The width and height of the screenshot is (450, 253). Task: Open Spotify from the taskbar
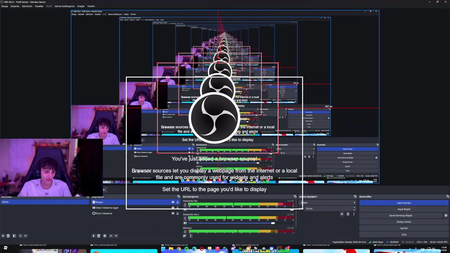point(186,249)
